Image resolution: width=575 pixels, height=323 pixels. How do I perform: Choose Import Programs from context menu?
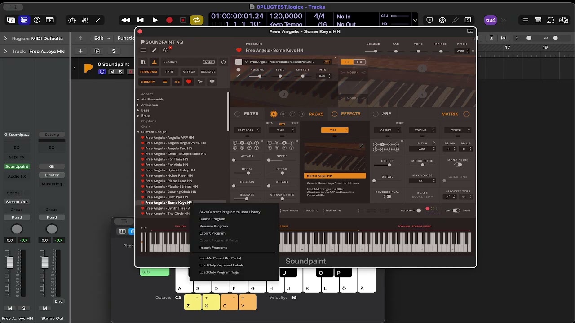click(x=213, y=248)
